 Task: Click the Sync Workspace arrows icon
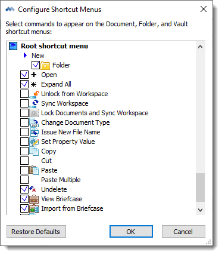pyautogui.click(x=34, y=103)
